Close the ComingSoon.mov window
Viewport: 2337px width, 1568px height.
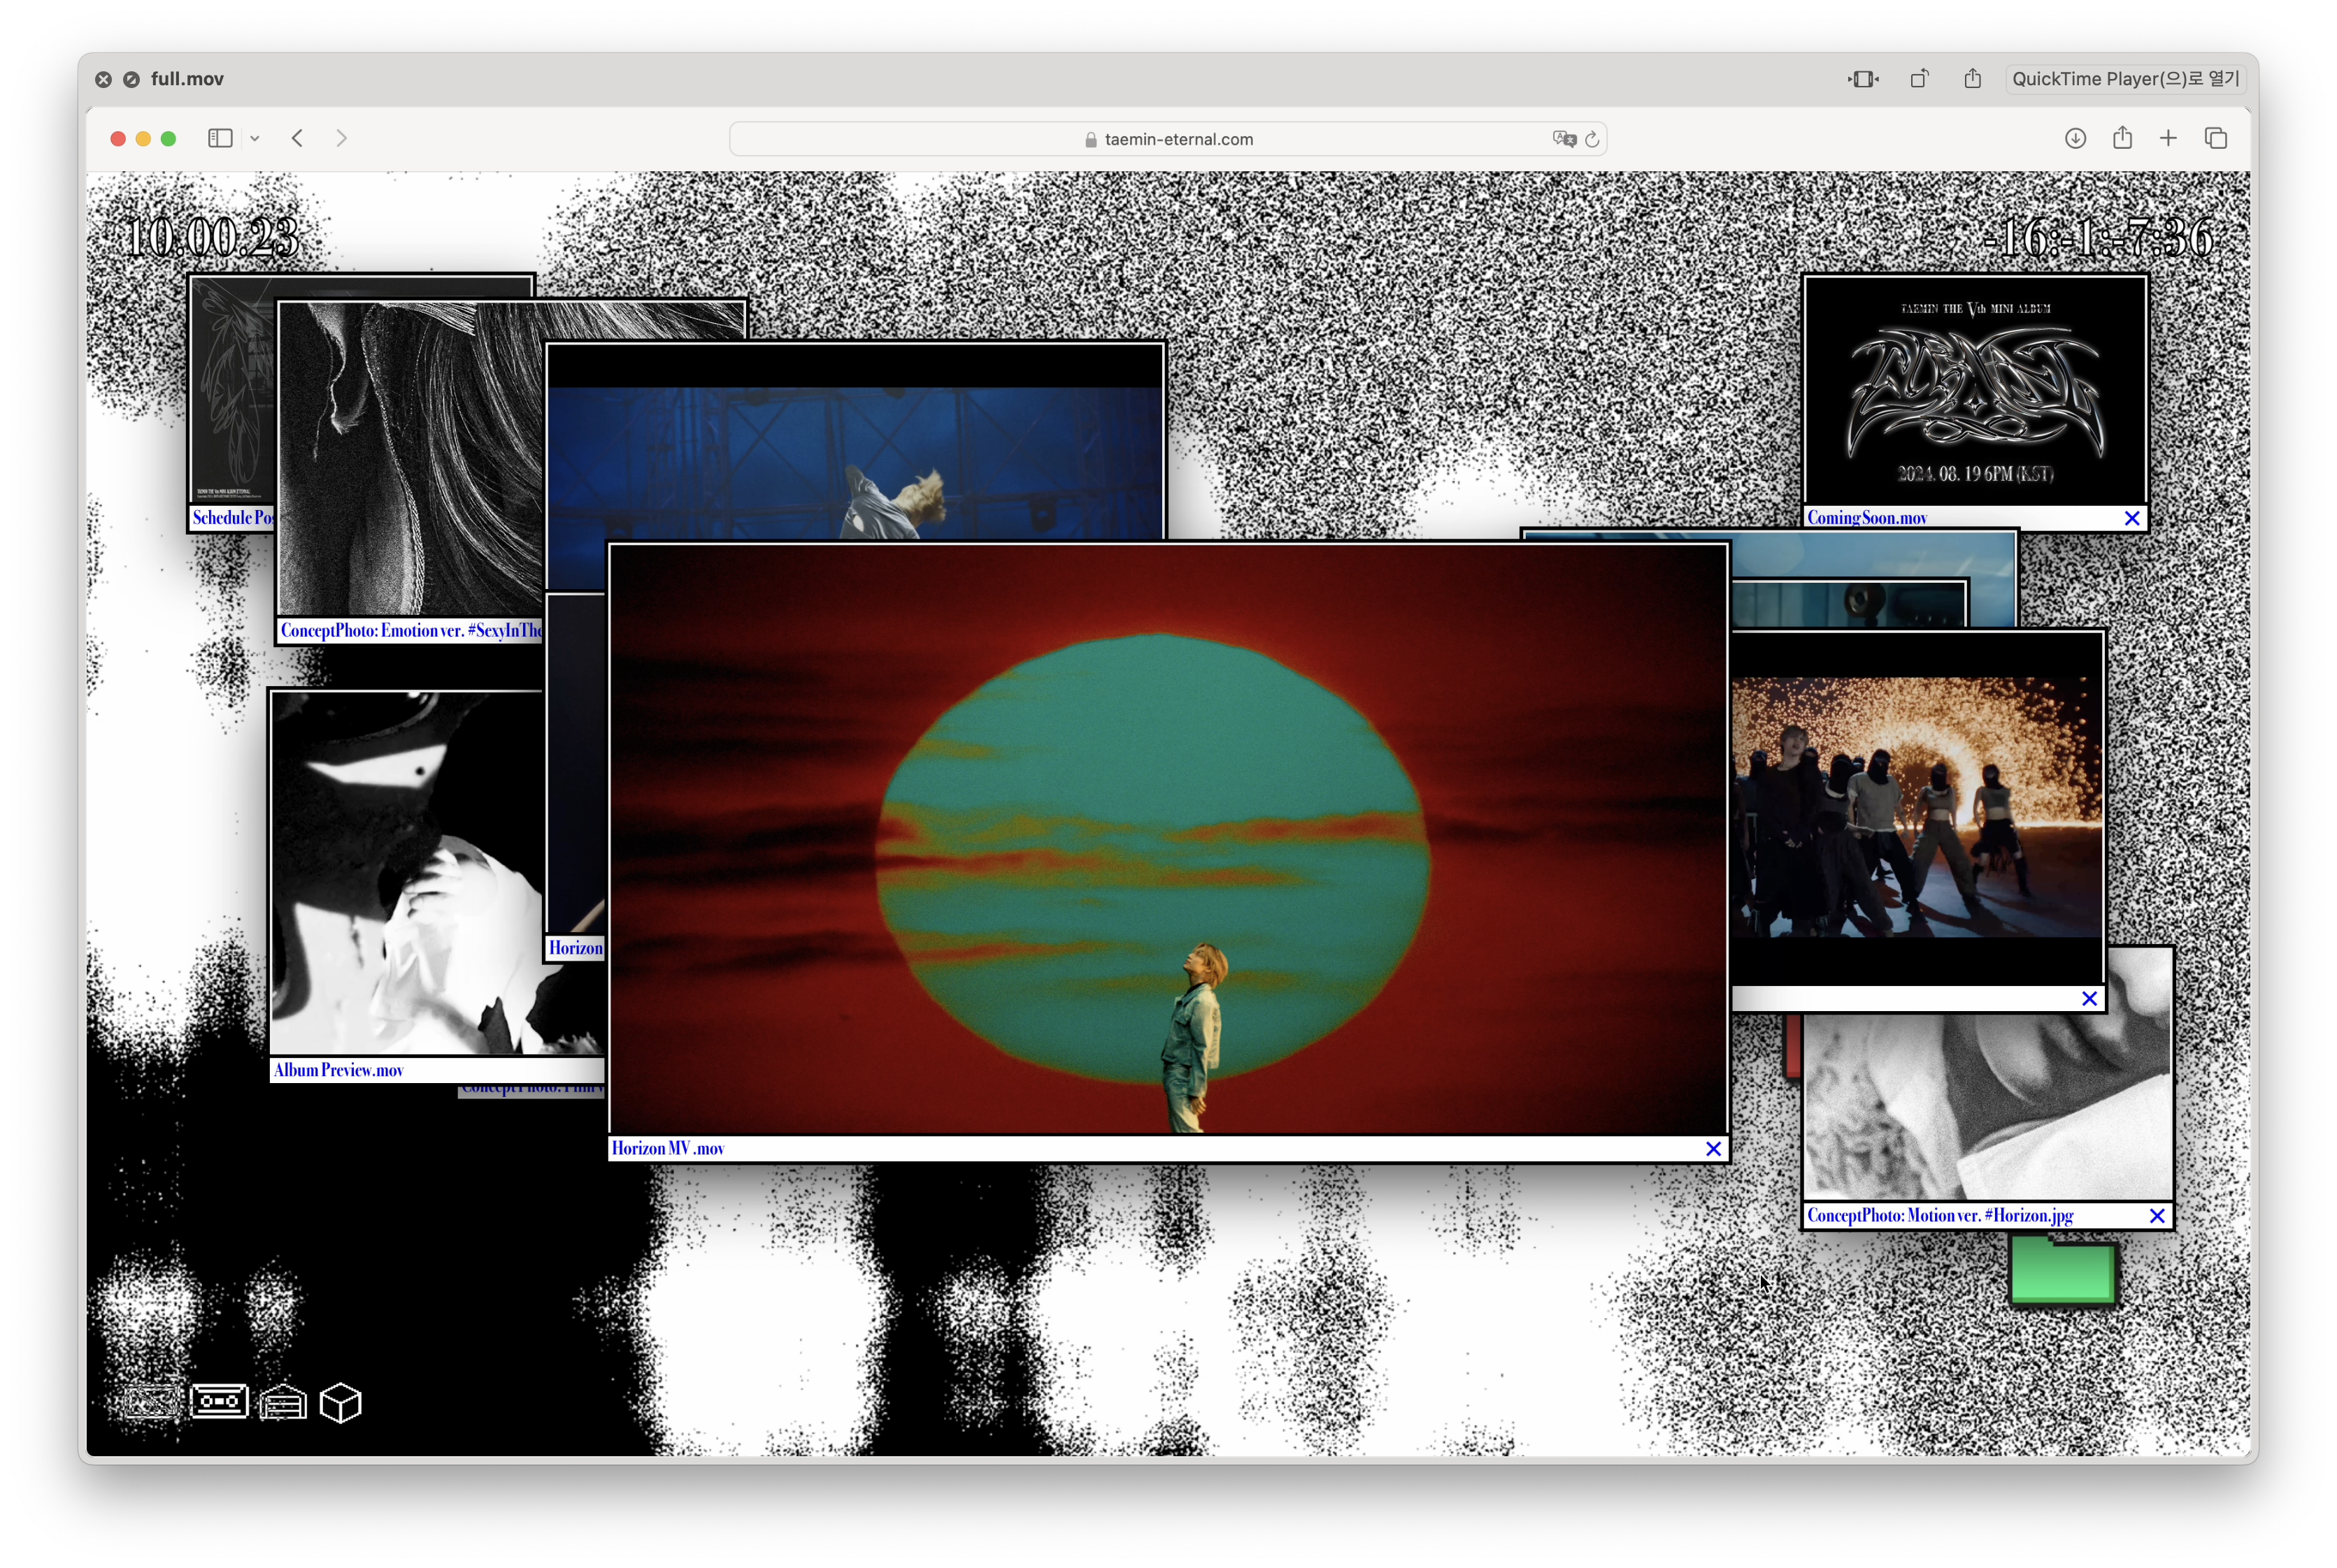click(2132, 518)
